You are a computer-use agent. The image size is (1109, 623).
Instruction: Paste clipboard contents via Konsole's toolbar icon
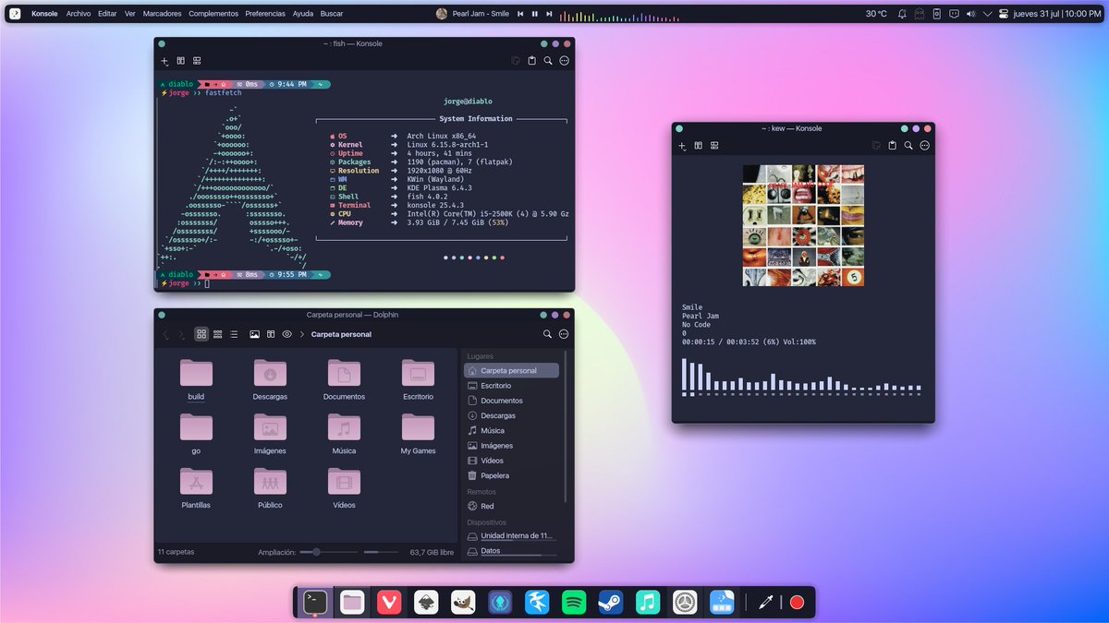[532, 60]
